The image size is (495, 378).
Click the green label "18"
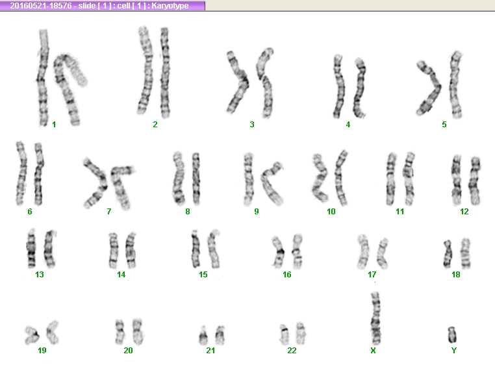[x=455, y=275]
